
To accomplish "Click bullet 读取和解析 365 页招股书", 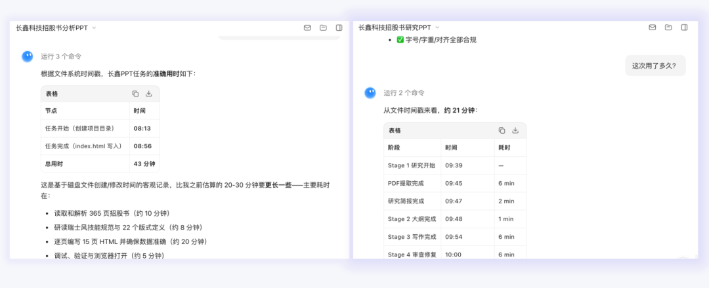I will click(112, 213).
